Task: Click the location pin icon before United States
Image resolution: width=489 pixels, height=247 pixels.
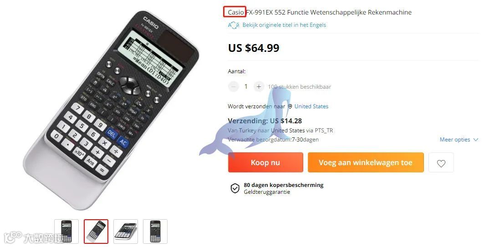Action: [x=290, y=106]
